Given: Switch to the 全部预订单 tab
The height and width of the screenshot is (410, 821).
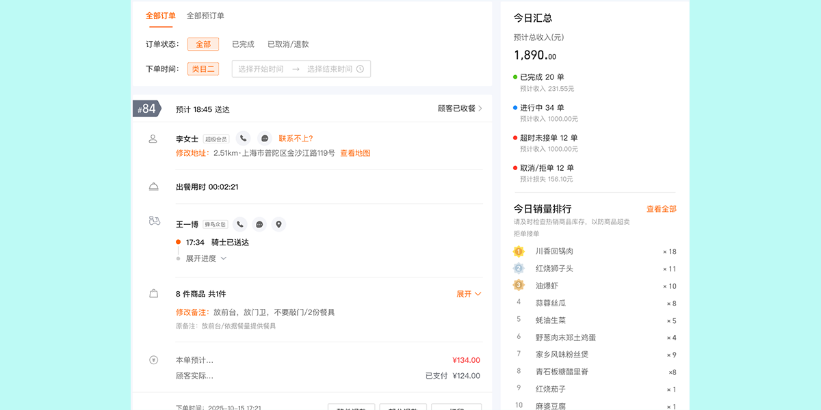Looking at the screenshot, I should [x=205, y=16].
